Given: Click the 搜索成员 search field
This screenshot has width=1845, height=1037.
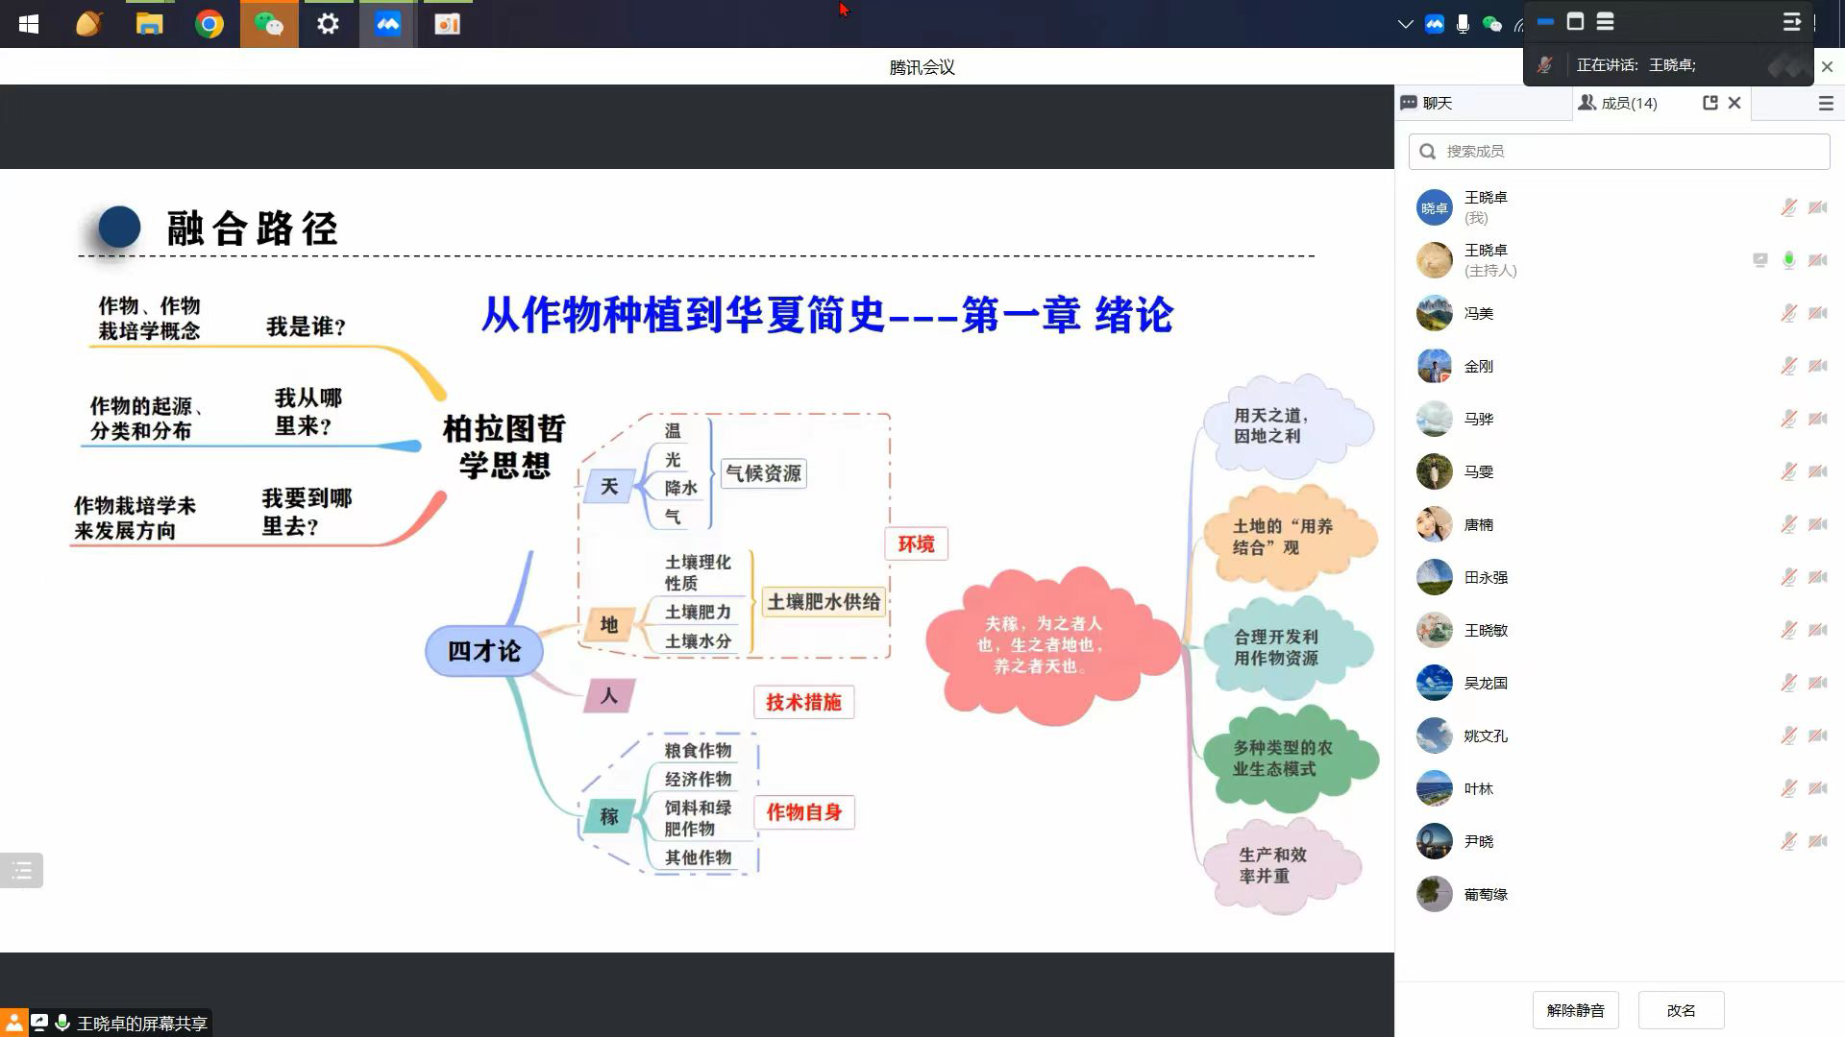Looking at the screenshot, I should [1619, 152].
